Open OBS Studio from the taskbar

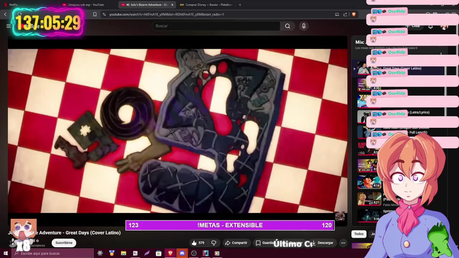coord(194,253)
